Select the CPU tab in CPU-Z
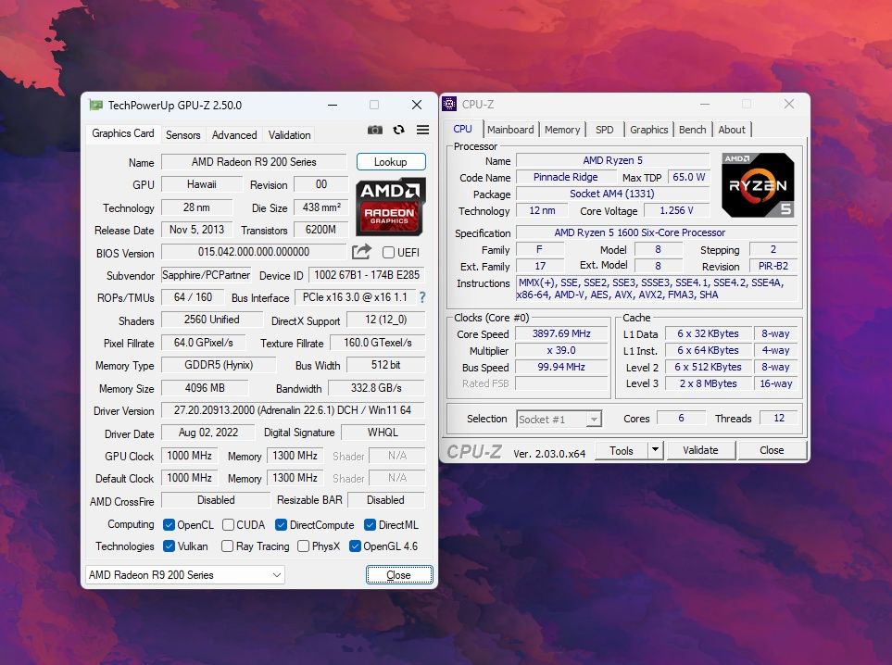This screenshot has height=665, width=892. coord(462,129)
